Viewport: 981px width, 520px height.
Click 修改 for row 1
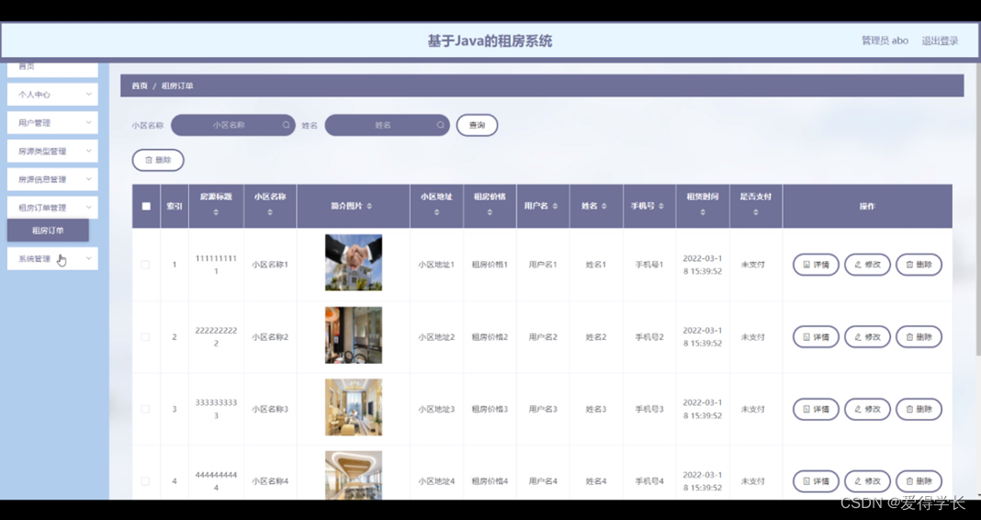point(868,265)
